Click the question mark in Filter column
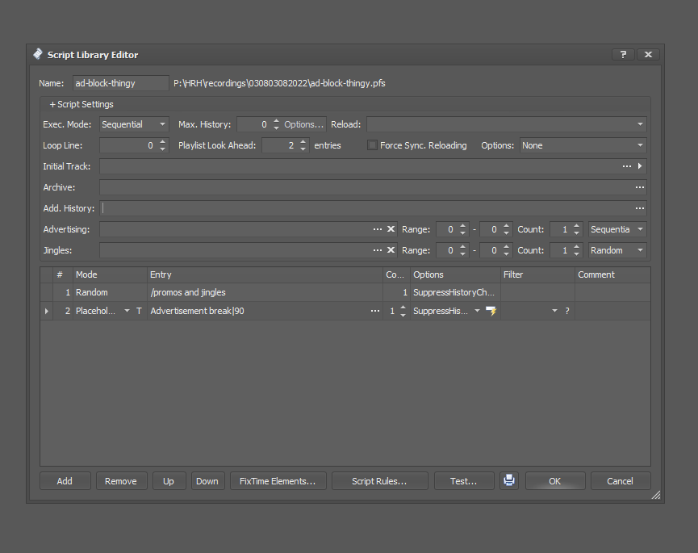This screenshot has height=553, width=698. [x=567, y=311]
